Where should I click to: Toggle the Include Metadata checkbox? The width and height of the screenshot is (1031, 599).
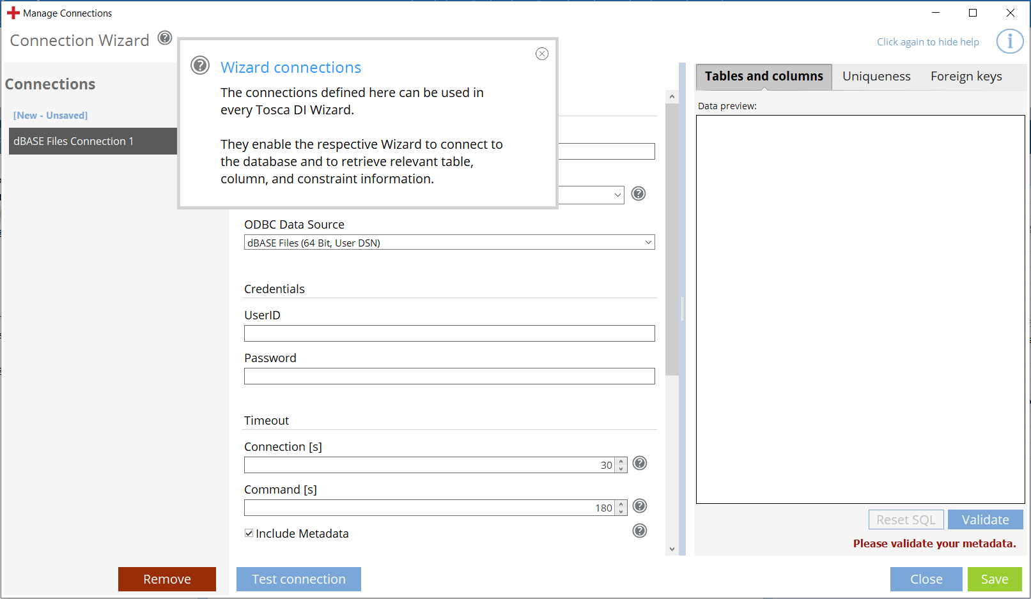[249, 533]
